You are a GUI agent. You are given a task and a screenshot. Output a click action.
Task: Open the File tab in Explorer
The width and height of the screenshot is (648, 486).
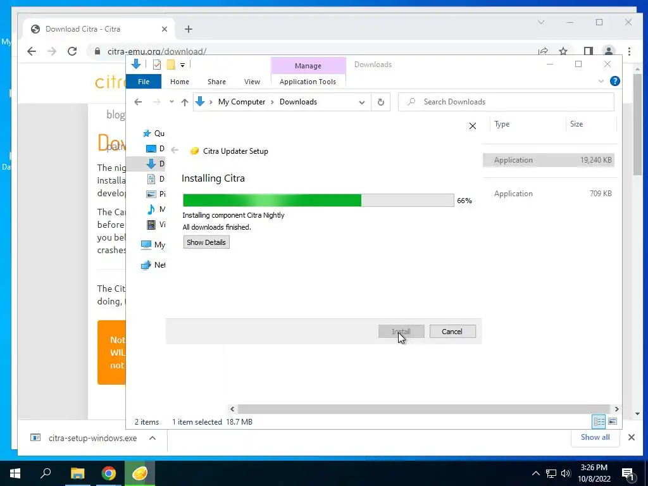[x=144, y=82]
